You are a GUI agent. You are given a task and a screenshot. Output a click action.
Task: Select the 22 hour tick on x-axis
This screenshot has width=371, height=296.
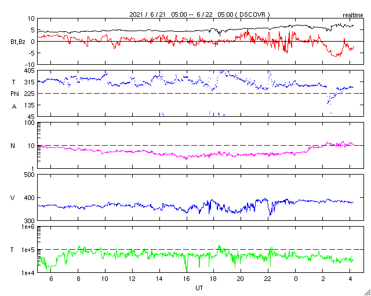[x=268, y=279]
